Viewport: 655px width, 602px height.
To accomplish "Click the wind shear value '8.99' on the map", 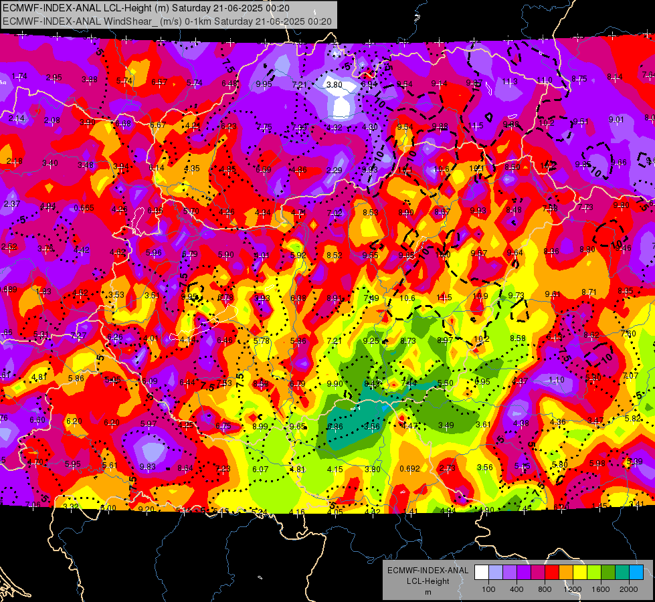I will coord(260,426).
